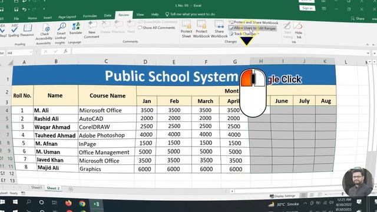Click into the formula bar
377x212 pixels.
tap(219, 51)
